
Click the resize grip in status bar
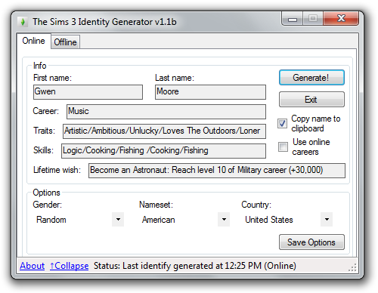click(x=353, y=267)
